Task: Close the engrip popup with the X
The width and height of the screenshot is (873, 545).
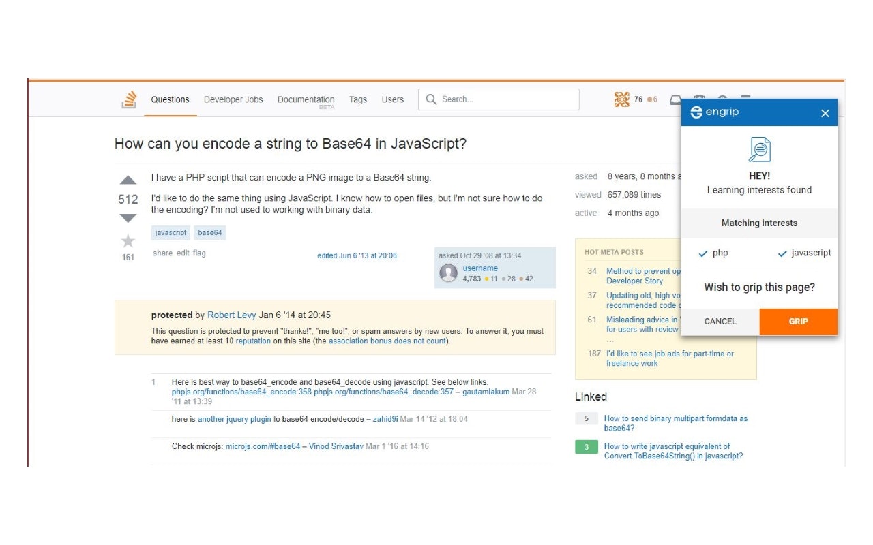Action: coord(825,113)
